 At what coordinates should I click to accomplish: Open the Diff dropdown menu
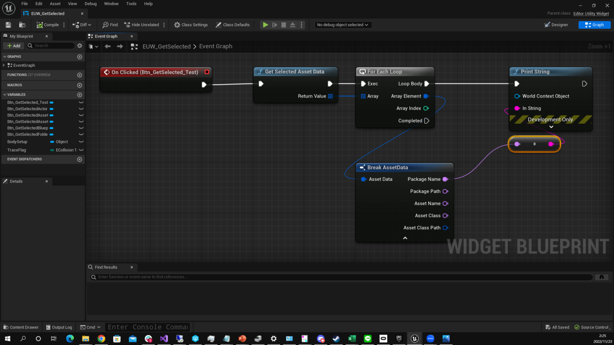[x=82, y=24]
